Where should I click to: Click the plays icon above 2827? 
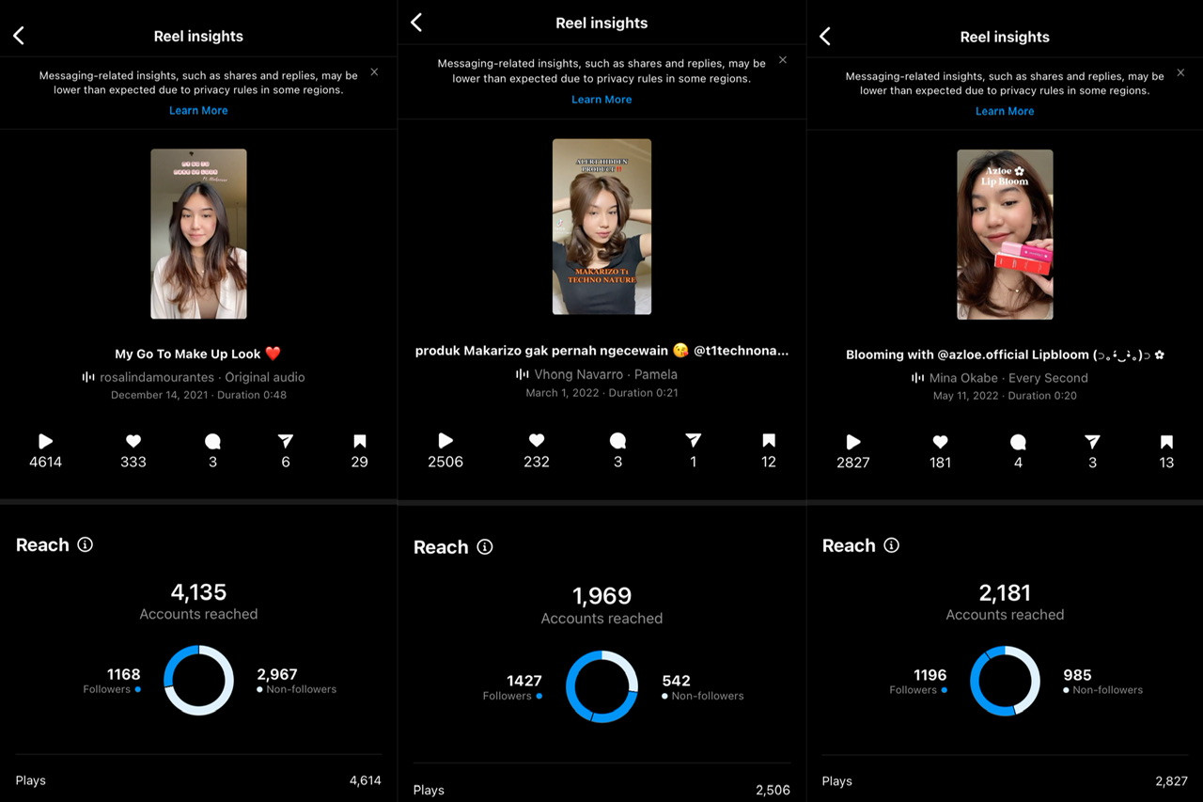[853, 442]
